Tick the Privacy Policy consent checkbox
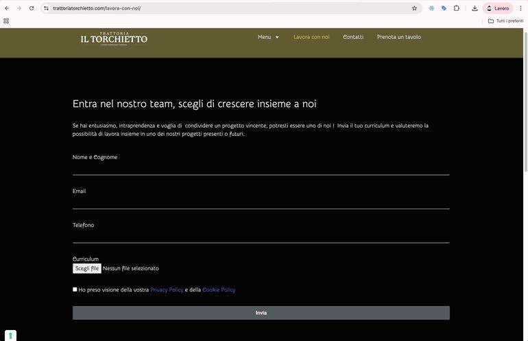528x341 pixels. 75,290
